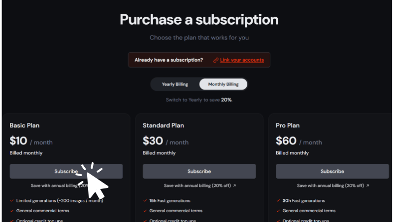
Task: Open the Link your accounts link
Action: [x=242, y=60]
